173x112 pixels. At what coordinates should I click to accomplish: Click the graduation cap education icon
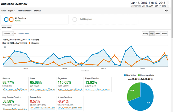tap(166, 11)
